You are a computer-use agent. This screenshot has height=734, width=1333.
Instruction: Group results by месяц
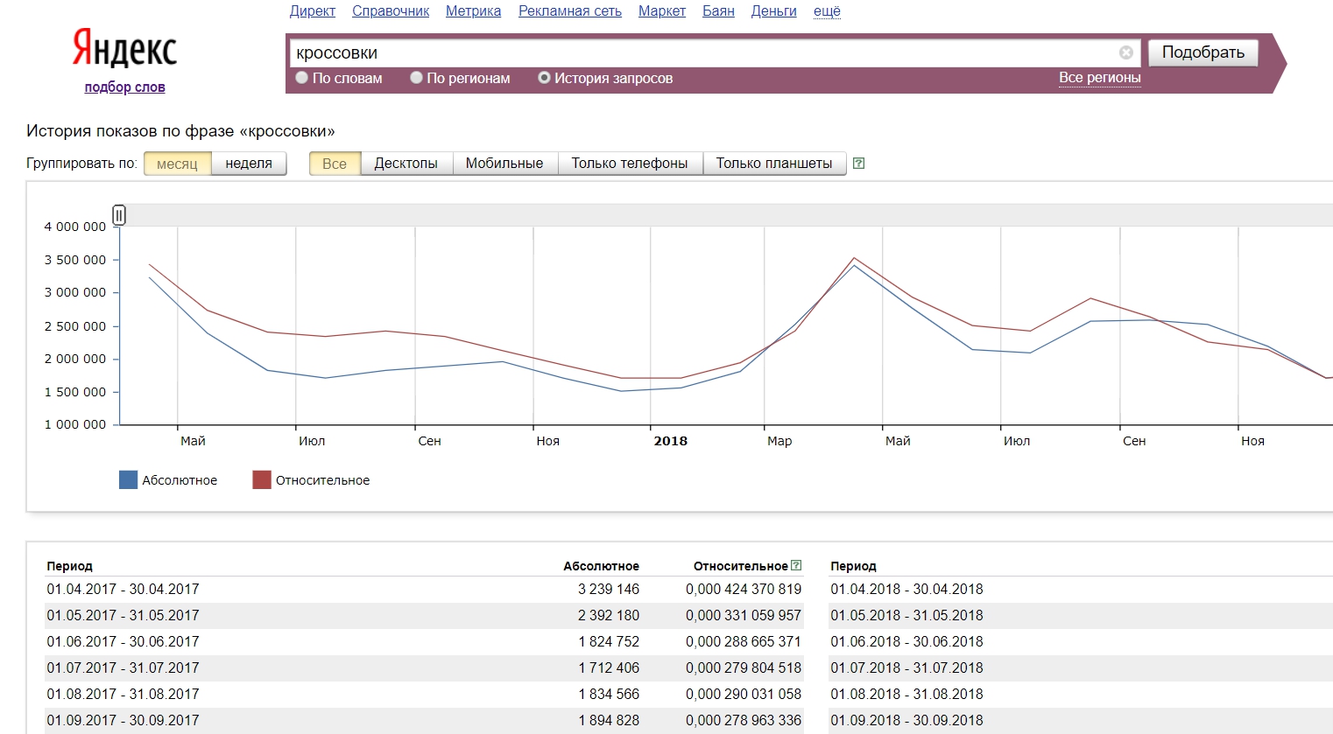178,164
